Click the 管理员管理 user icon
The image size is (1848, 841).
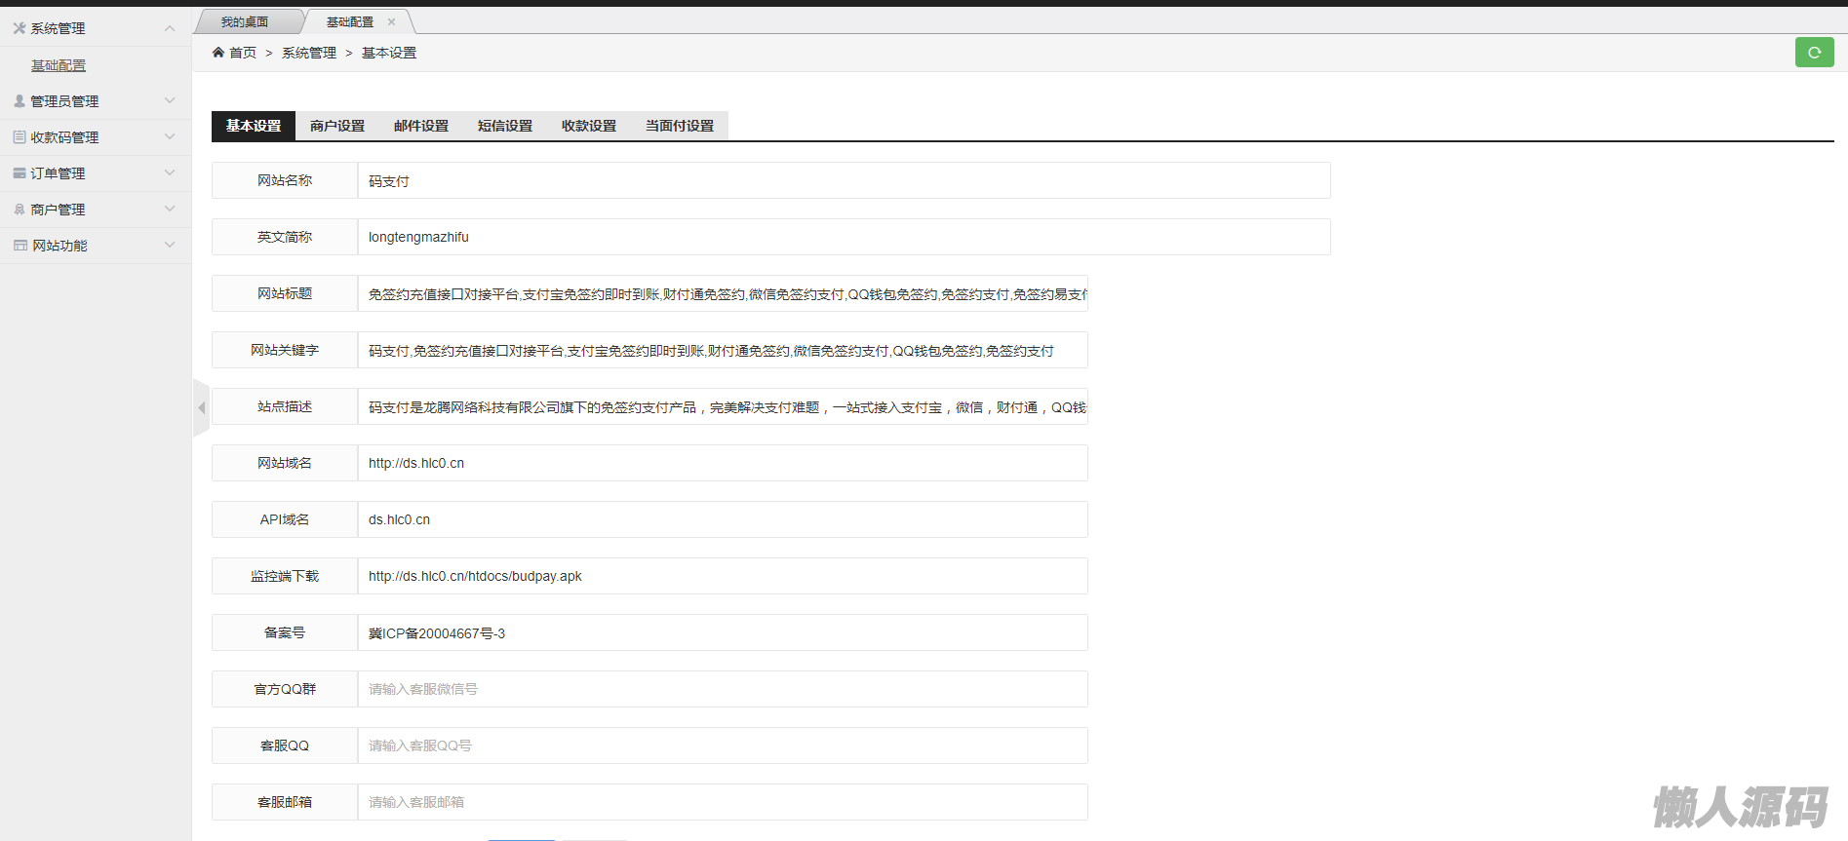20,101
